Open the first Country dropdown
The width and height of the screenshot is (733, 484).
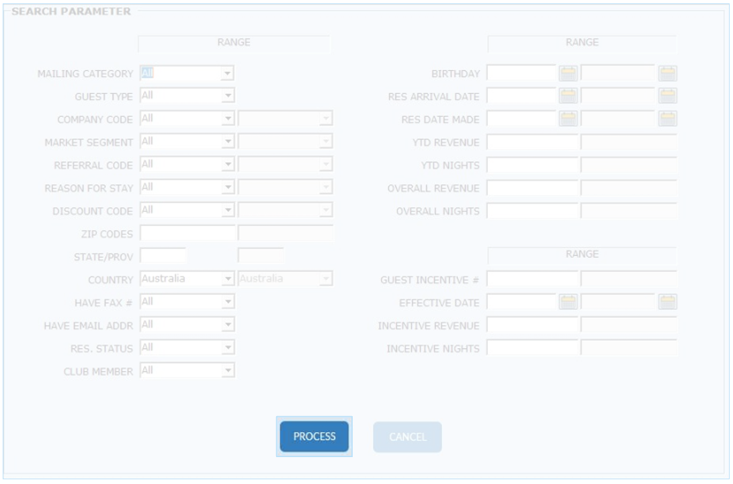coord(228,279)
